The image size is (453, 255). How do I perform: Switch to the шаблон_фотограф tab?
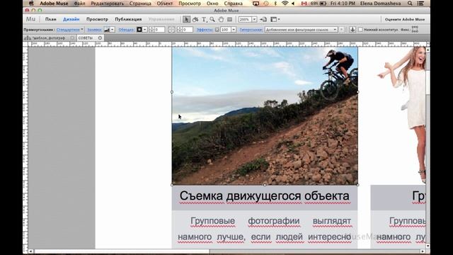click(49, 38)
